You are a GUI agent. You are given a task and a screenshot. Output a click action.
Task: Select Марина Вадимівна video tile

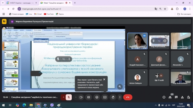click(x=138, y=41)
